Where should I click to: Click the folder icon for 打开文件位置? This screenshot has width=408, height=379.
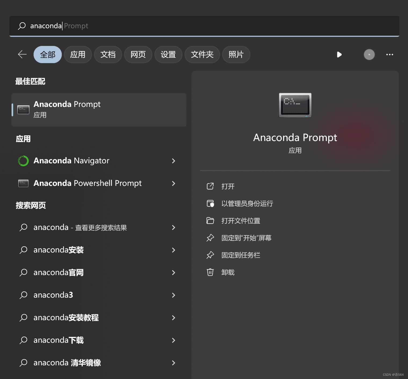tap(210, 221)
